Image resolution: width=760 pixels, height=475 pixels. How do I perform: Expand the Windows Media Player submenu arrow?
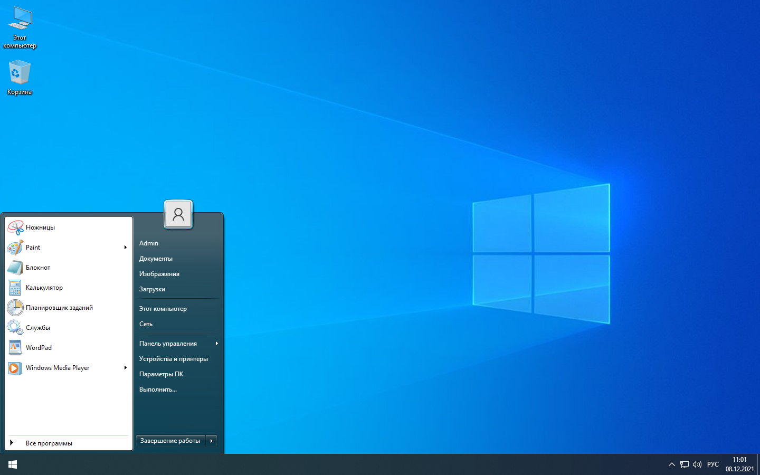tap(126, 368)
